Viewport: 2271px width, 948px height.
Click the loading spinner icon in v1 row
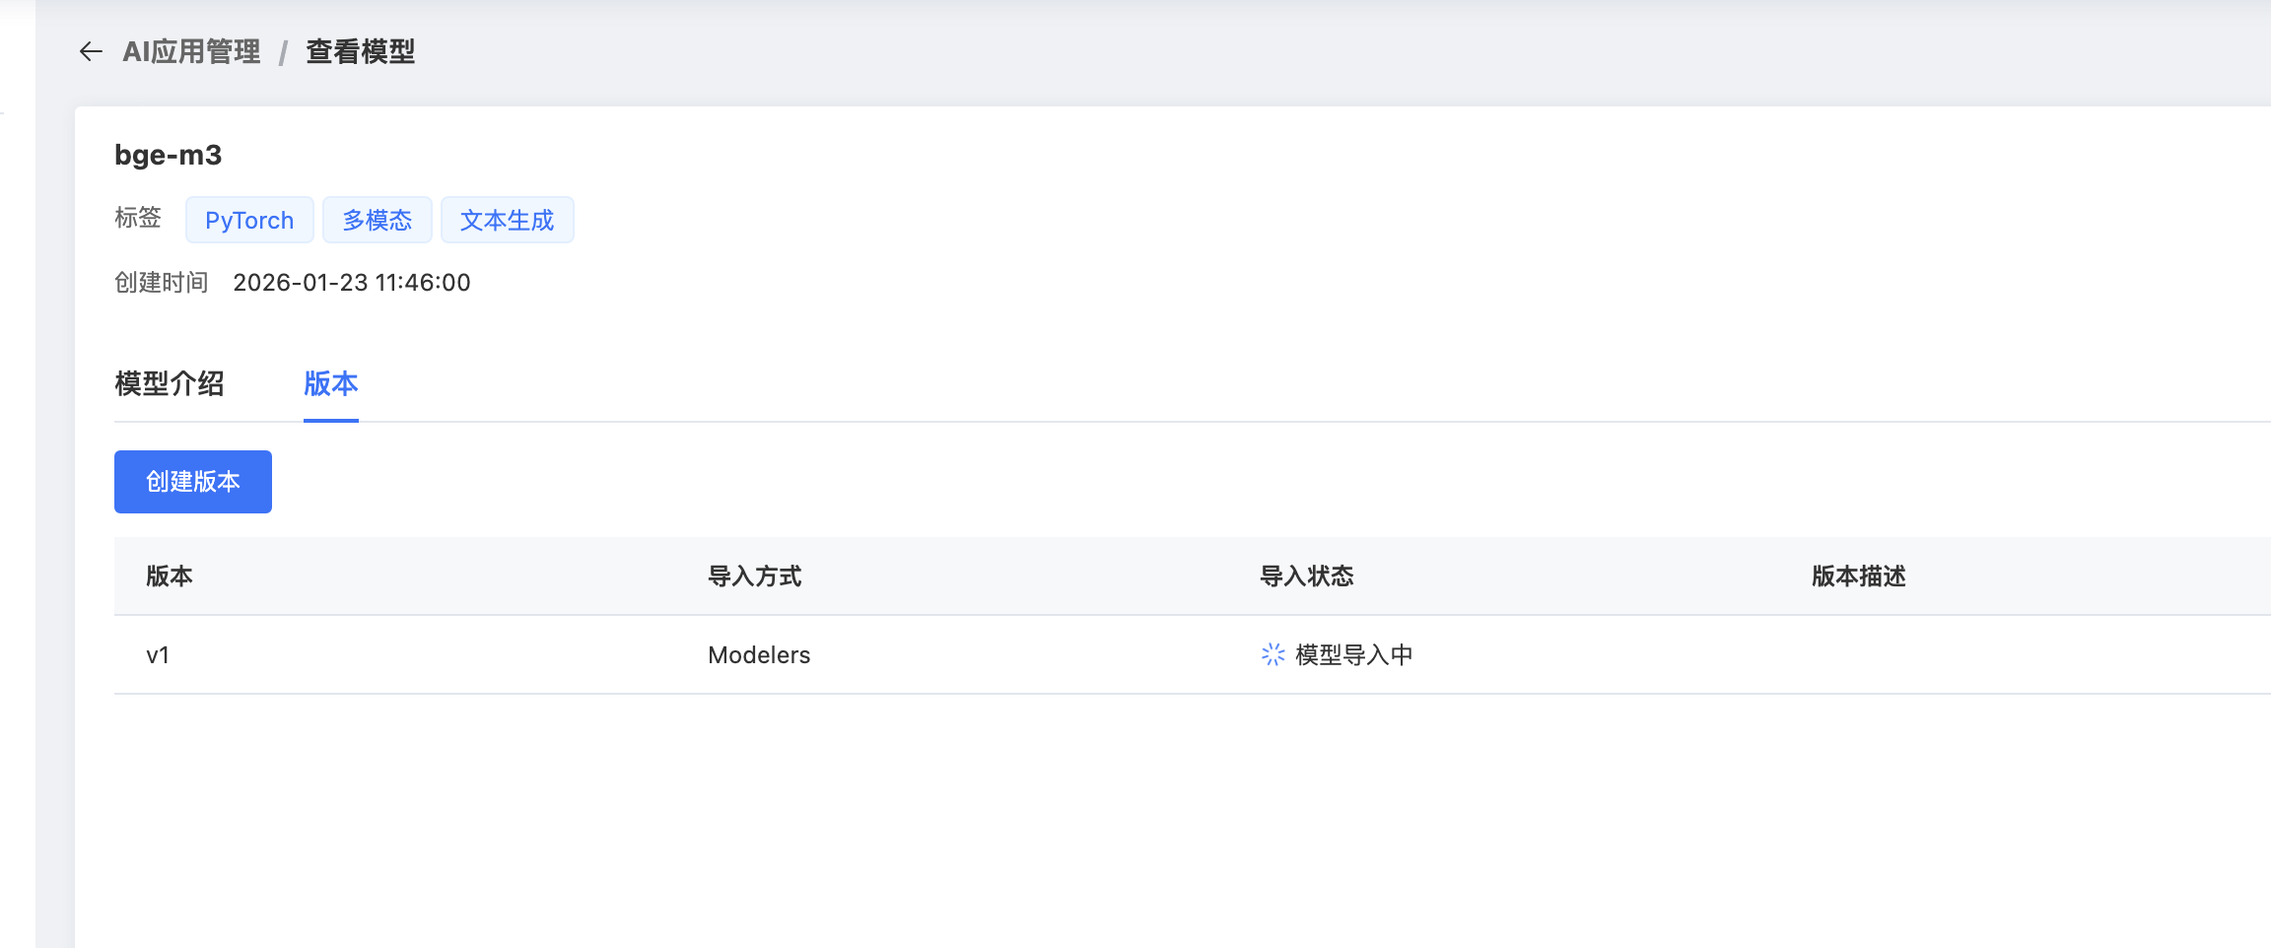[x=1273, y=654]
